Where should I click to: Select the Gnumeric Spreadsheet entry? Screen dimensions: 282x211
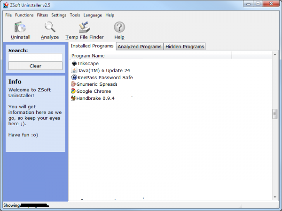pyautogui.click(x=97, y=84)
